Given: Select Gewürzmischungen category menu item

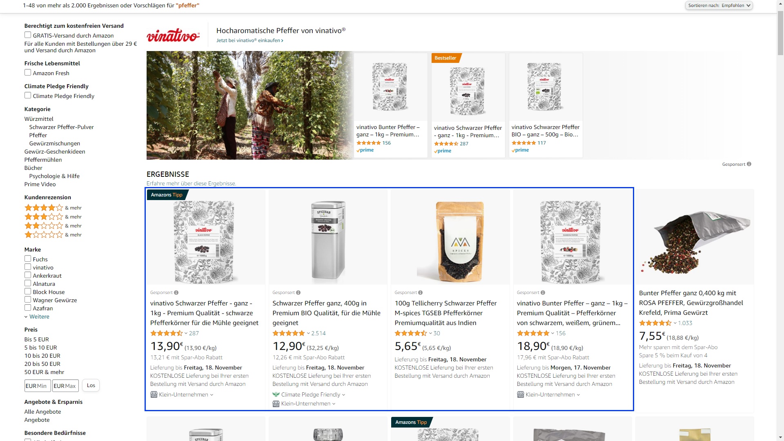Looking at the screenshot, I should [x=54, y=143].
